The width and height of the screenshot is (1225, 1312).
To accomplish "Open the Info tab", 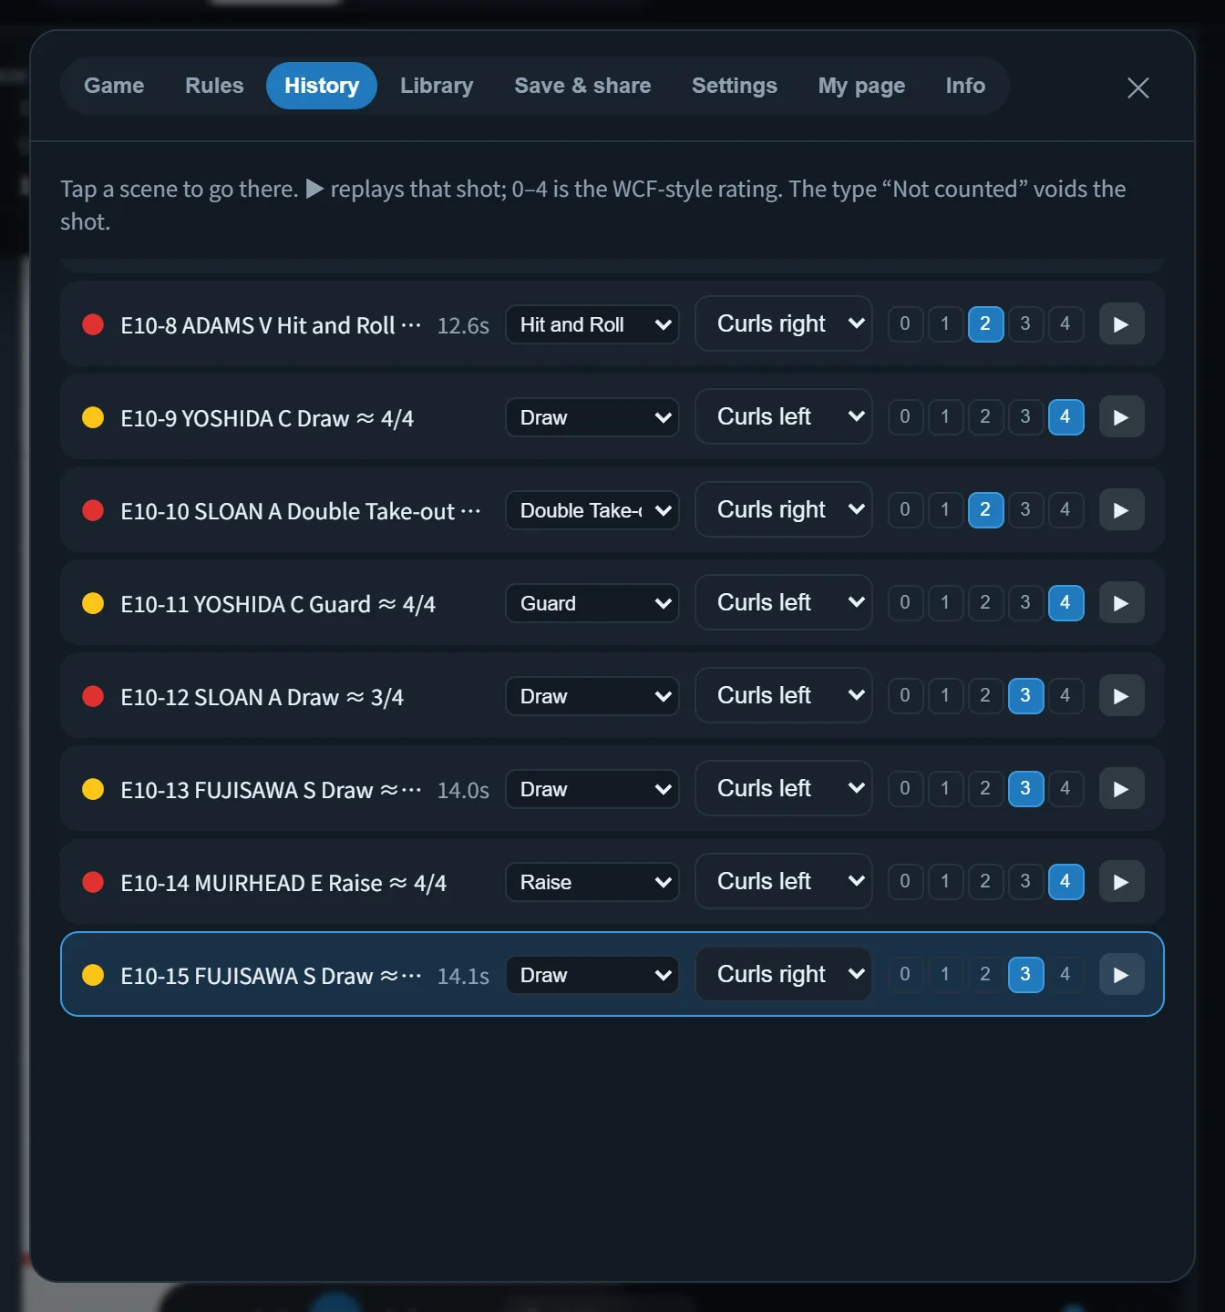I will pyautogui.click(x=965, y=86).
